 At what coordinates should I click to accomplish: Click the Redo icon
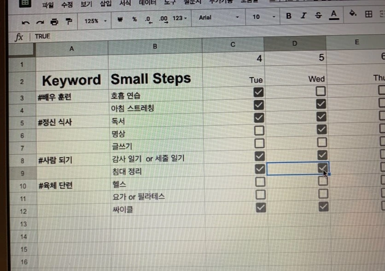click(x=40, y=22)
